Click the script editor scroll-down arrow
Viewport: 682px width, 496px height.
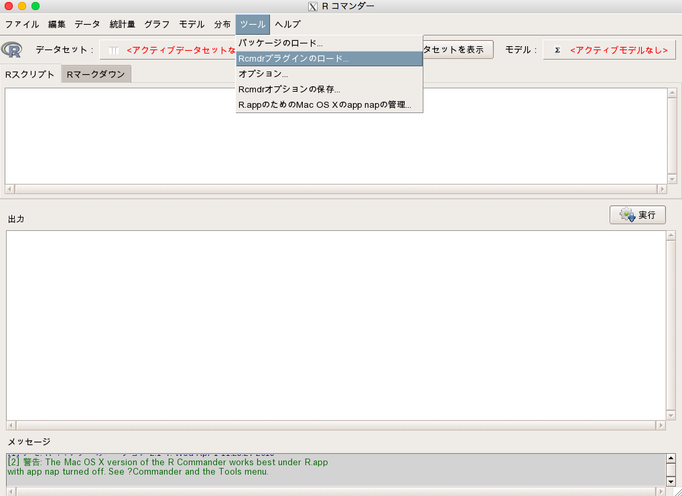673,179
